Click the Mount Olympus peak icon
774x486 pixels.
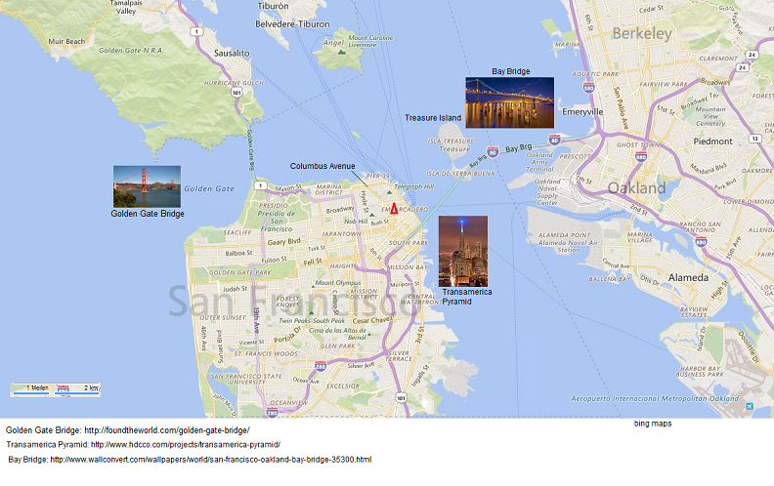point(313,285)
